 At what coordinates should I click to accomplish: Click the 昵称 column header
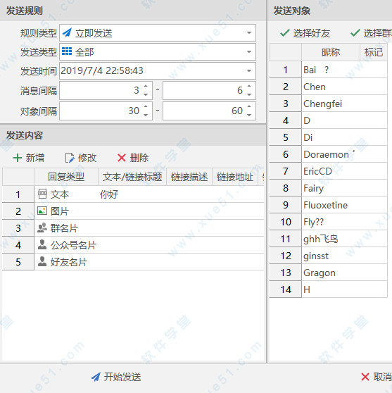click(x=331, y=52)
